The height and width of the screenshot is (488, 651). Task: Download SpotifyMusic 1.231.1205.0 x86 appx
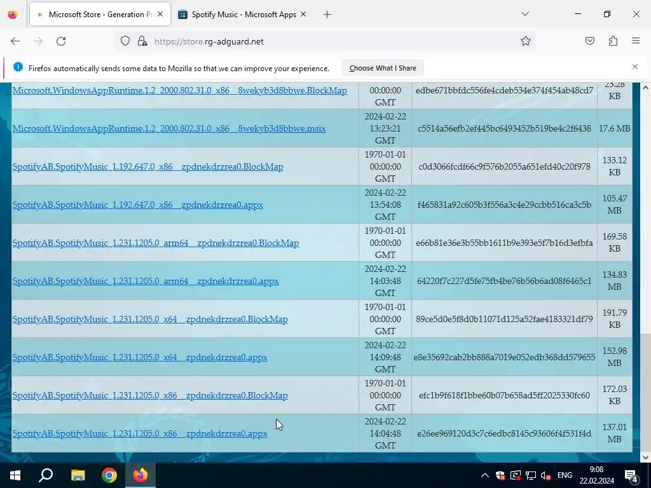point(140,433)
